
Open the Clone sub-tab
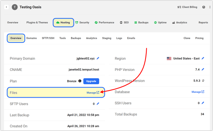pyautogui.click(x=187, y=38)
